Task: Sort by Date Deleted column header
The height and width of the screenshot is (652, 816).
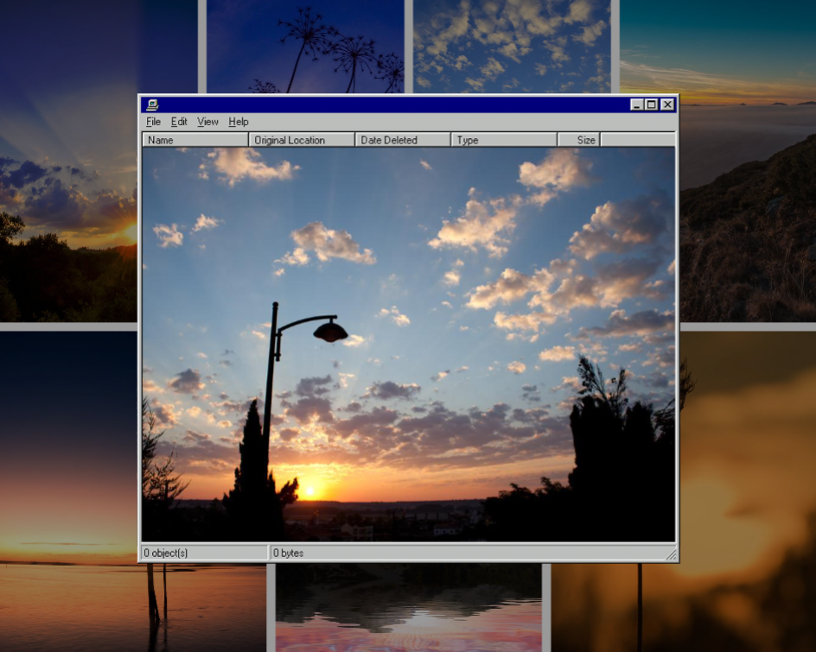Action: [402, 140]
